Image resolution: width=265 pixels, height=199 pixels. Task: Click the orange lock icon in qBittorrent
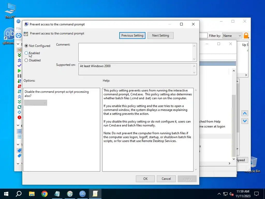pyautogui.click(x=246, y=35)
